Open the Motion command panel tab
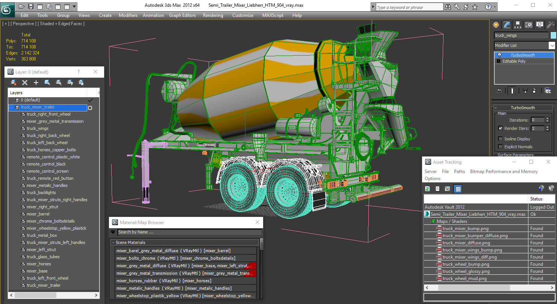557x304 pixels. (529, 25)
